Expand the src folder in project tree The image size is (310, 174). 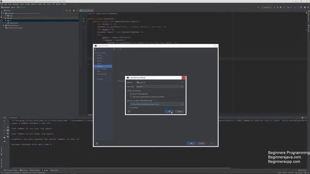(6, 20)
